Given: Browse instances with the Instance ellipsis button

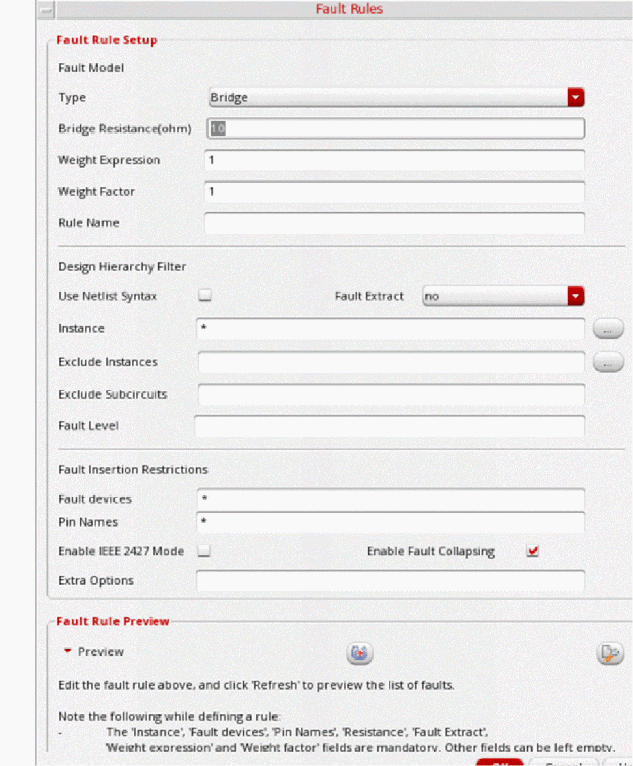Looking at the screenshot, I should coord(608,329).
